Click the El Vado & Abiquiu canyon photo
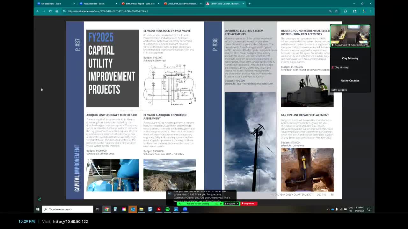408x229 pixels. [170, 175]
